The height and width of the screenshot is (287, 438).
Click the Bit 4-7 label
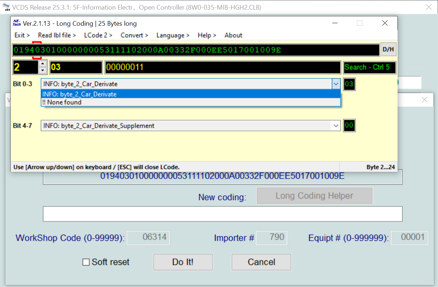pyautogui.click(x=23, y=125)
